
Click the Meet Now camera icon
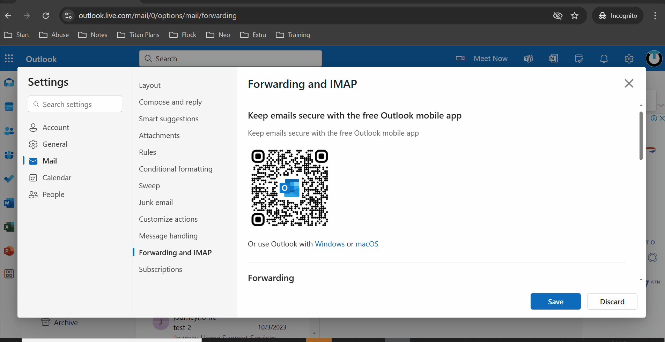tap(460, 59)
